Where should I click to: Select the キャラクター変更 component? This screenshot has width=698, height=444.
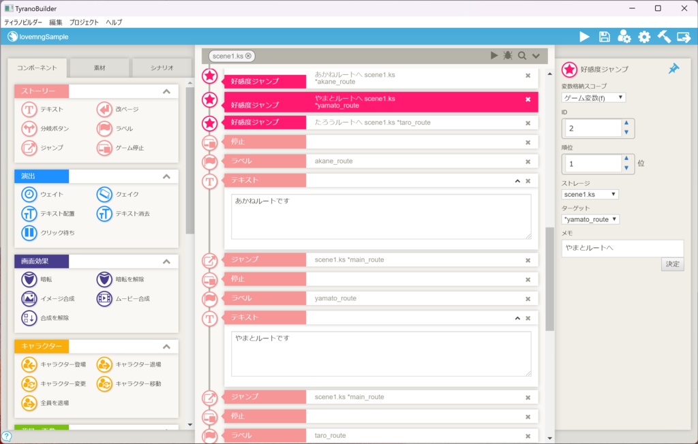pos(53,383)
